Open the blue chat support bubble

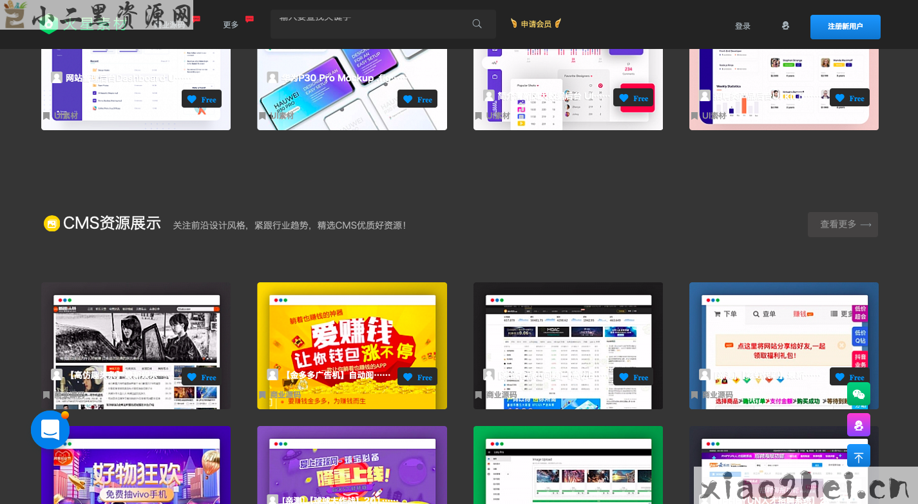(x=50, y=430)
